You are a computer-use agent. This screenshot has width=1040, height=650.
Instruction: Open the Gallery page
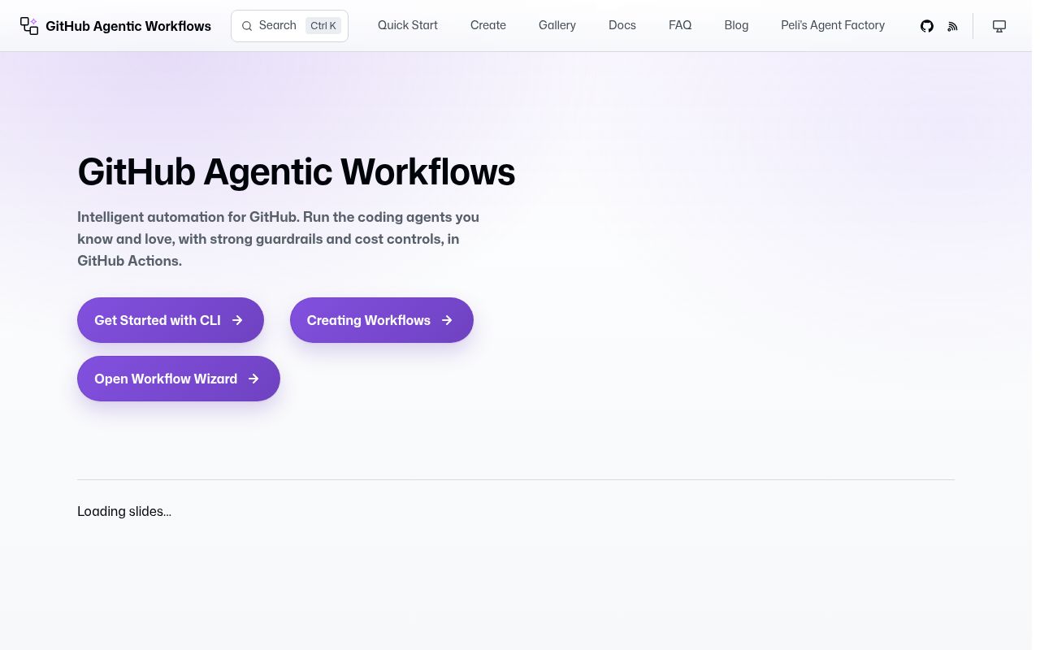[557, 26]
